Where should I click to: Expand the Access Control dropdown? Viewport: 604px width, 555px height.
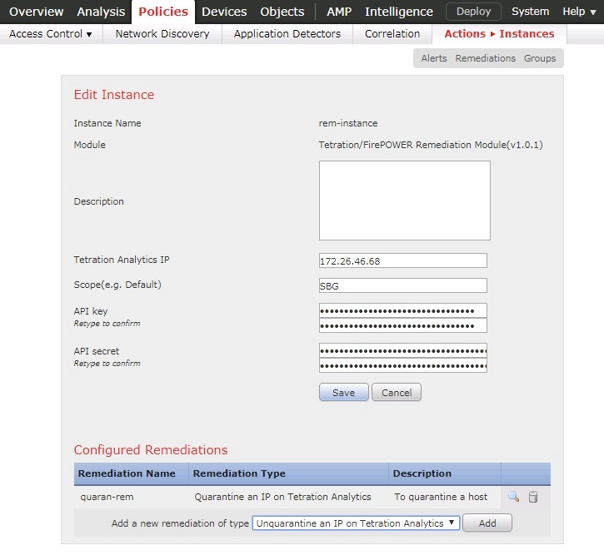coord(51,34)
